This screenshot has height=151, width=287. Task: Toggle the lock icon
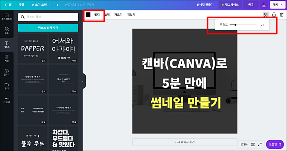point(274,15)
